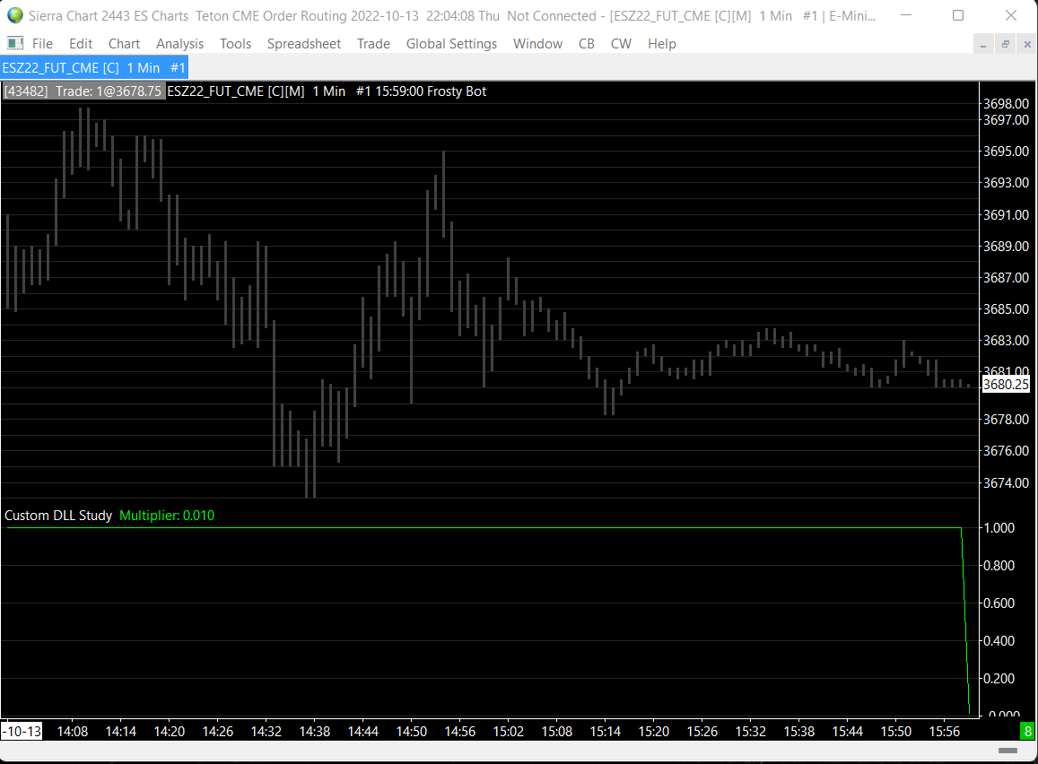
Task: Click the 0.200 study scale label
Action: pos(999,679)
